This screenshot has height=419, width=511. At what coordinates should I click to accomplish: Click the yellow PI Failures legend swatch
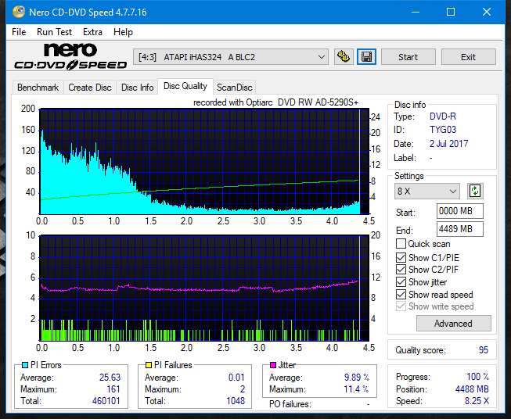tap(149, 365)
